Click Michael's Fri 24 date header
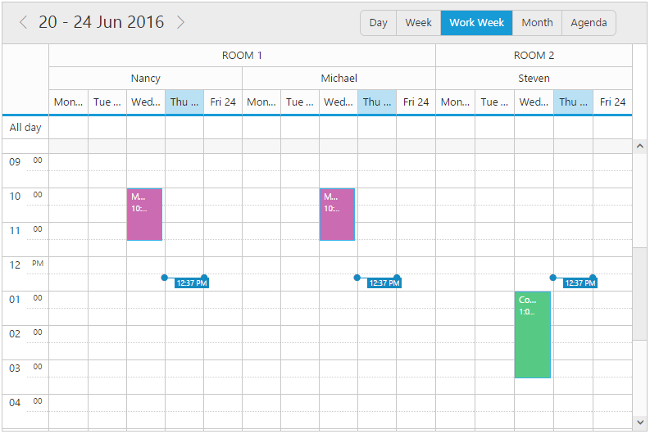 coord(416,102)
